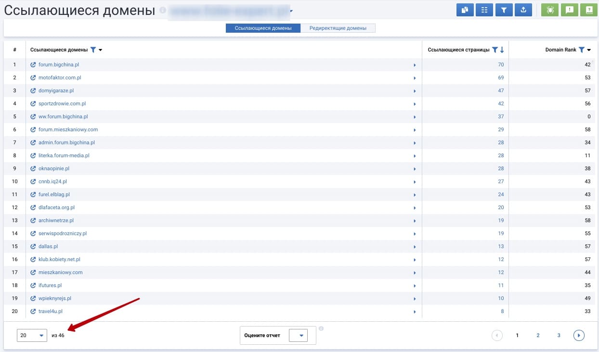
Task: Open admin.forum.bigchina.pl domain link
Action: click(66, 142)
